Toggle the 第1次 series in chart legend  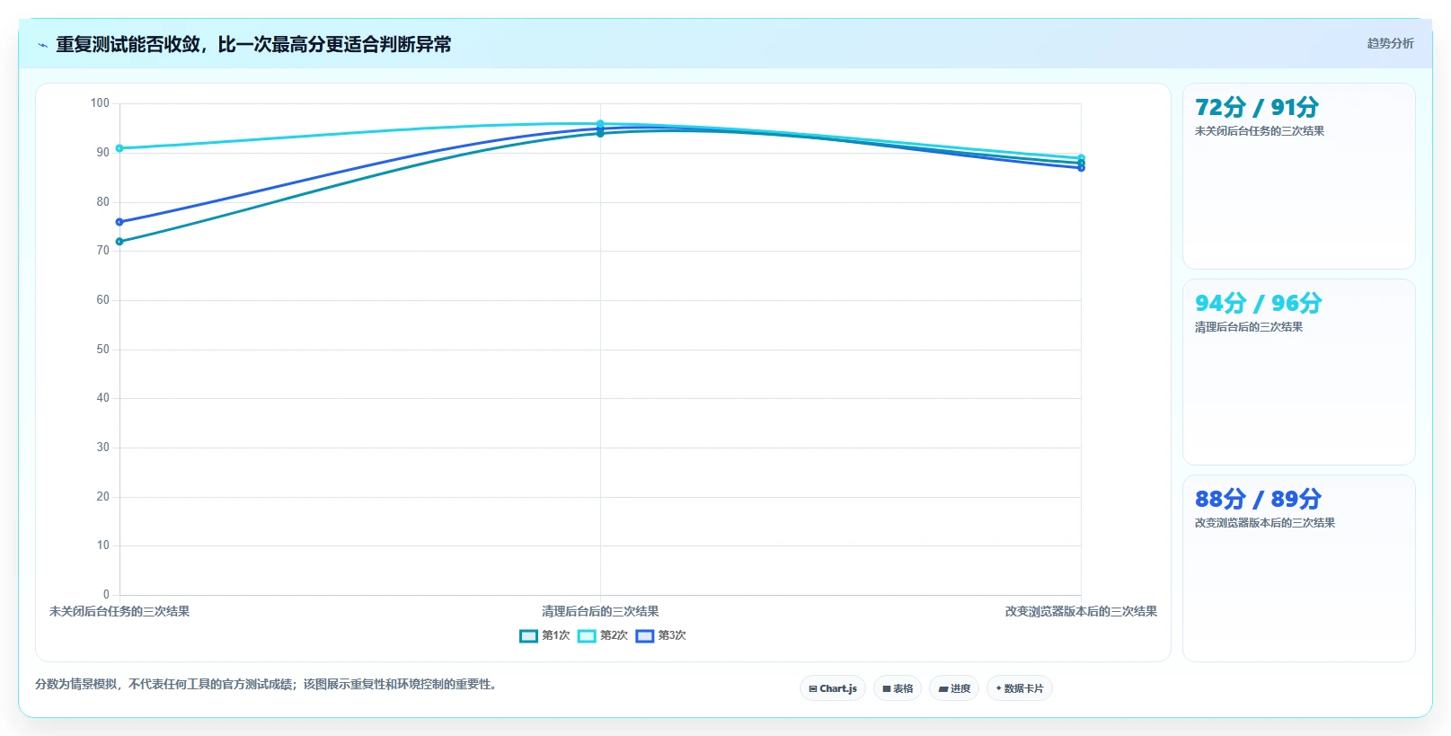(544, 635)
